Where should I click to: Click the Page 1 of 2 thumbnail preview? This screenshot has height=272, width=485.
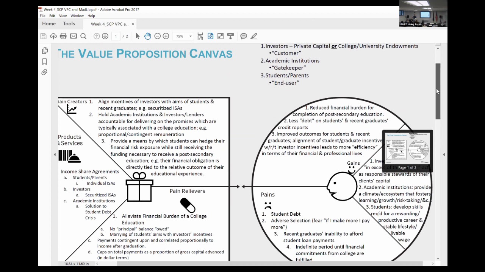[407, 151]
